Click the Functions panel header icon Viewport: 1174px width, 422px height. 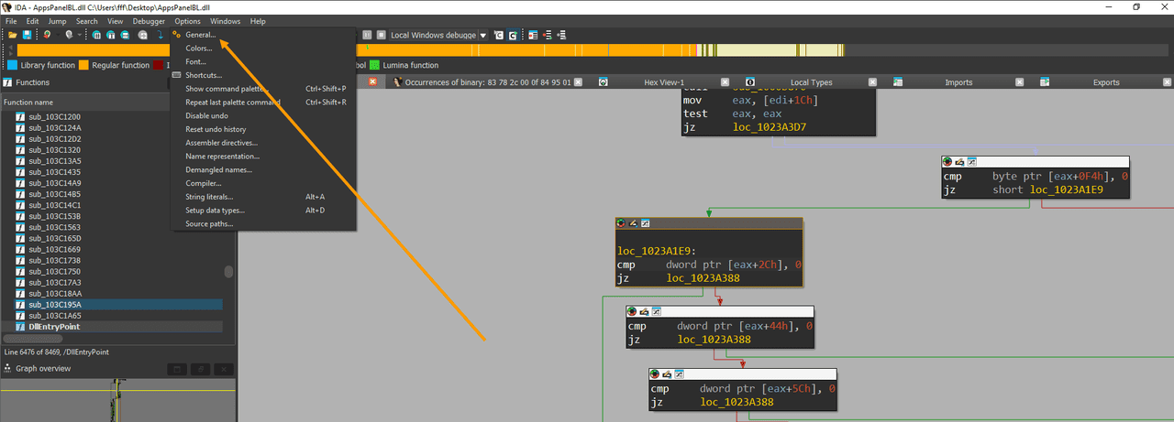click(x=8, y=81)
